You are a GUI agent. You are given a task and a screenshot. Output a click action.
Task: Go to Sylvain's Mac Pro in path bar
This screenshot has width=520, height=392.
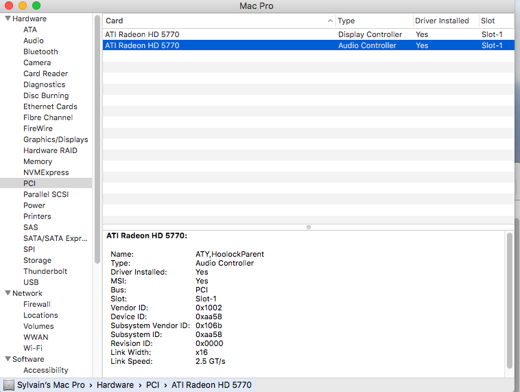[51, 385]
